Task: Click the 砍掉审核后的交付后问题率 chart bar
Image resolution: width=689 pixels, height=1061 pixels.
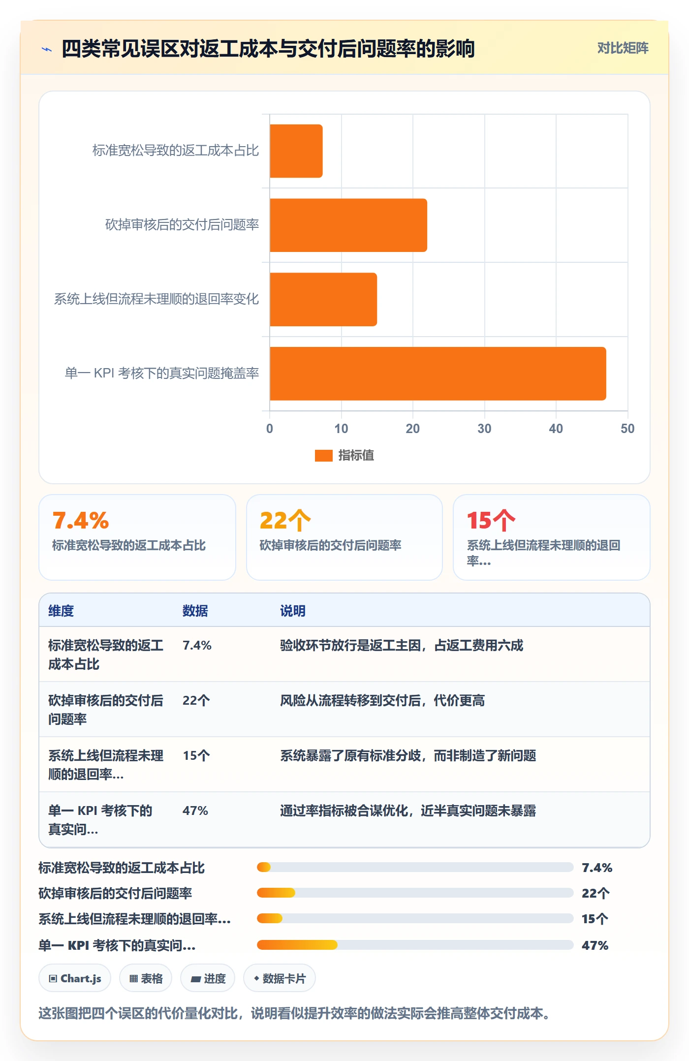Action: tap(348, 225)
